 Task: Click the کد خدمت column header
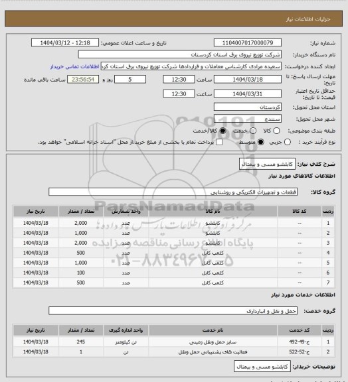[x=300, y=330]
